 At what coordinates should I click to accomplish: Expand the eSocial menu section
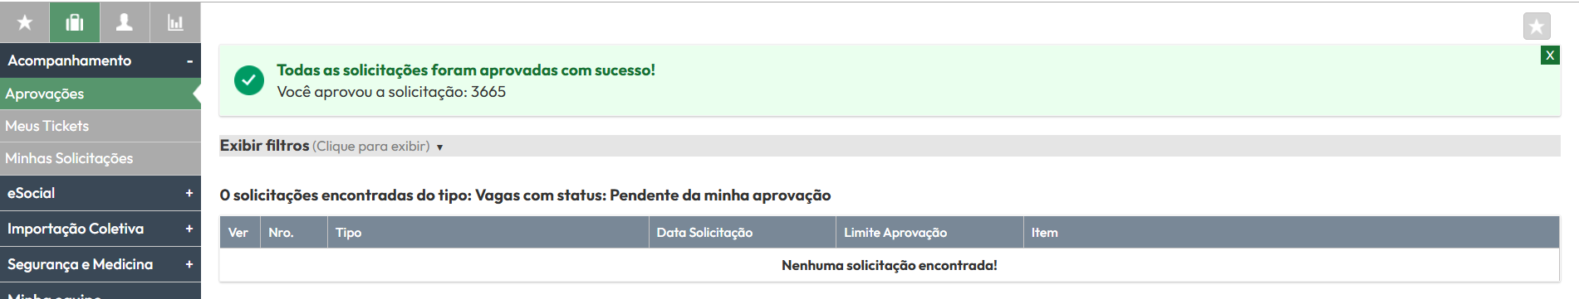click(101, 193)
